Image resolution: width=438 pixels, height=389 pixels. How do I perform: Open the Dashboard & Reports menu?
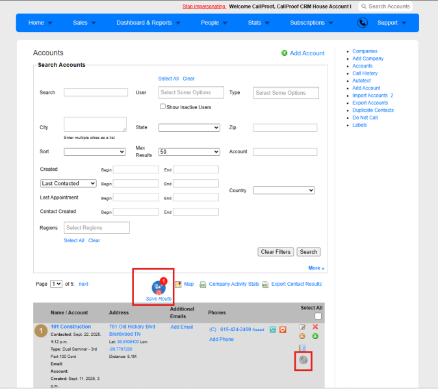click(148, 23)
